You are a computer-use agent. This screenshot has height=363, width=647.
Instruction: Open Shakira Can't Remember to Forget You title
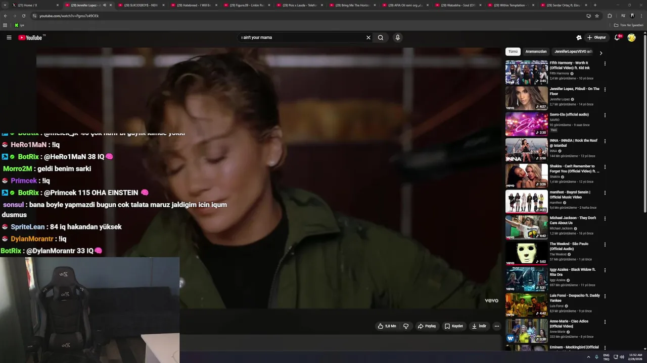574,169
